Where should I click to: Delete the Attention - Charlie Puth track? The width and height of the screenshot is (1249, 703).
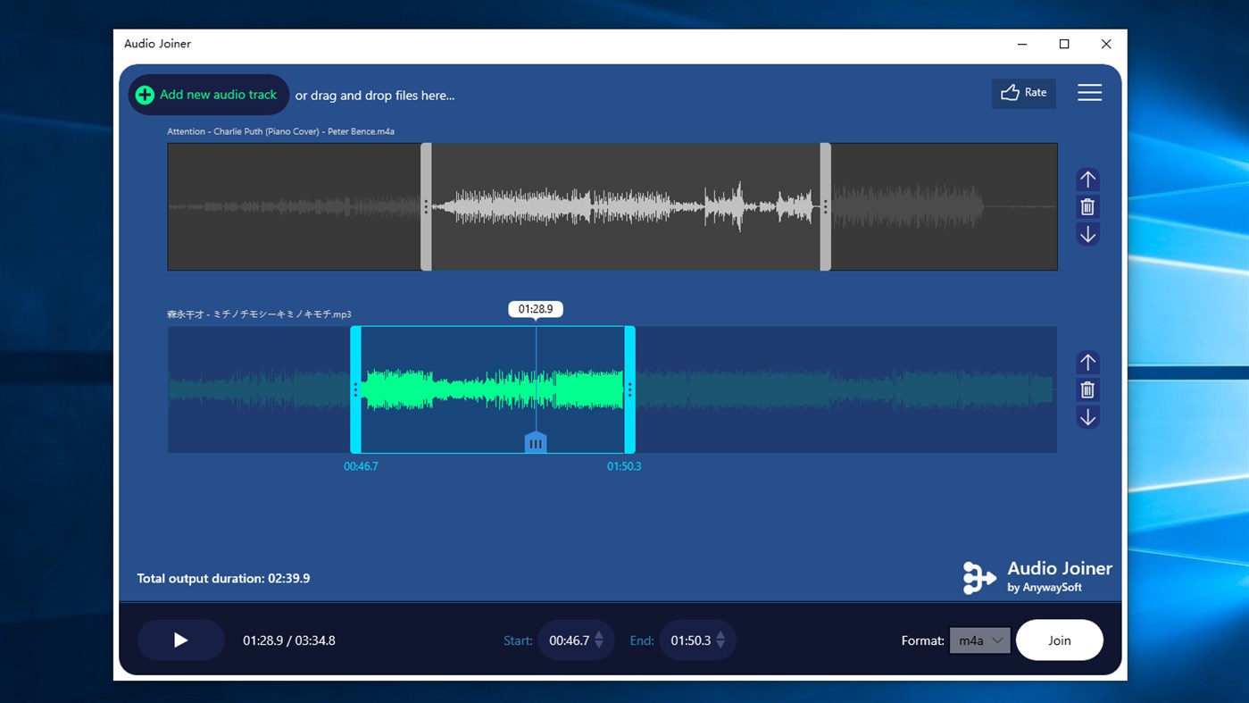1087,206
